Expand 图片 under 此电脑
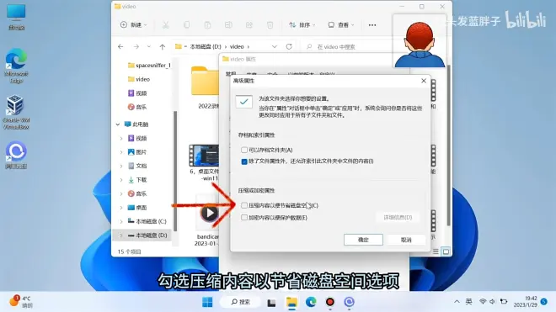Image resolution: width=556 pixels, height=312 pixels. pyautogui.click(x=121, y=152)
